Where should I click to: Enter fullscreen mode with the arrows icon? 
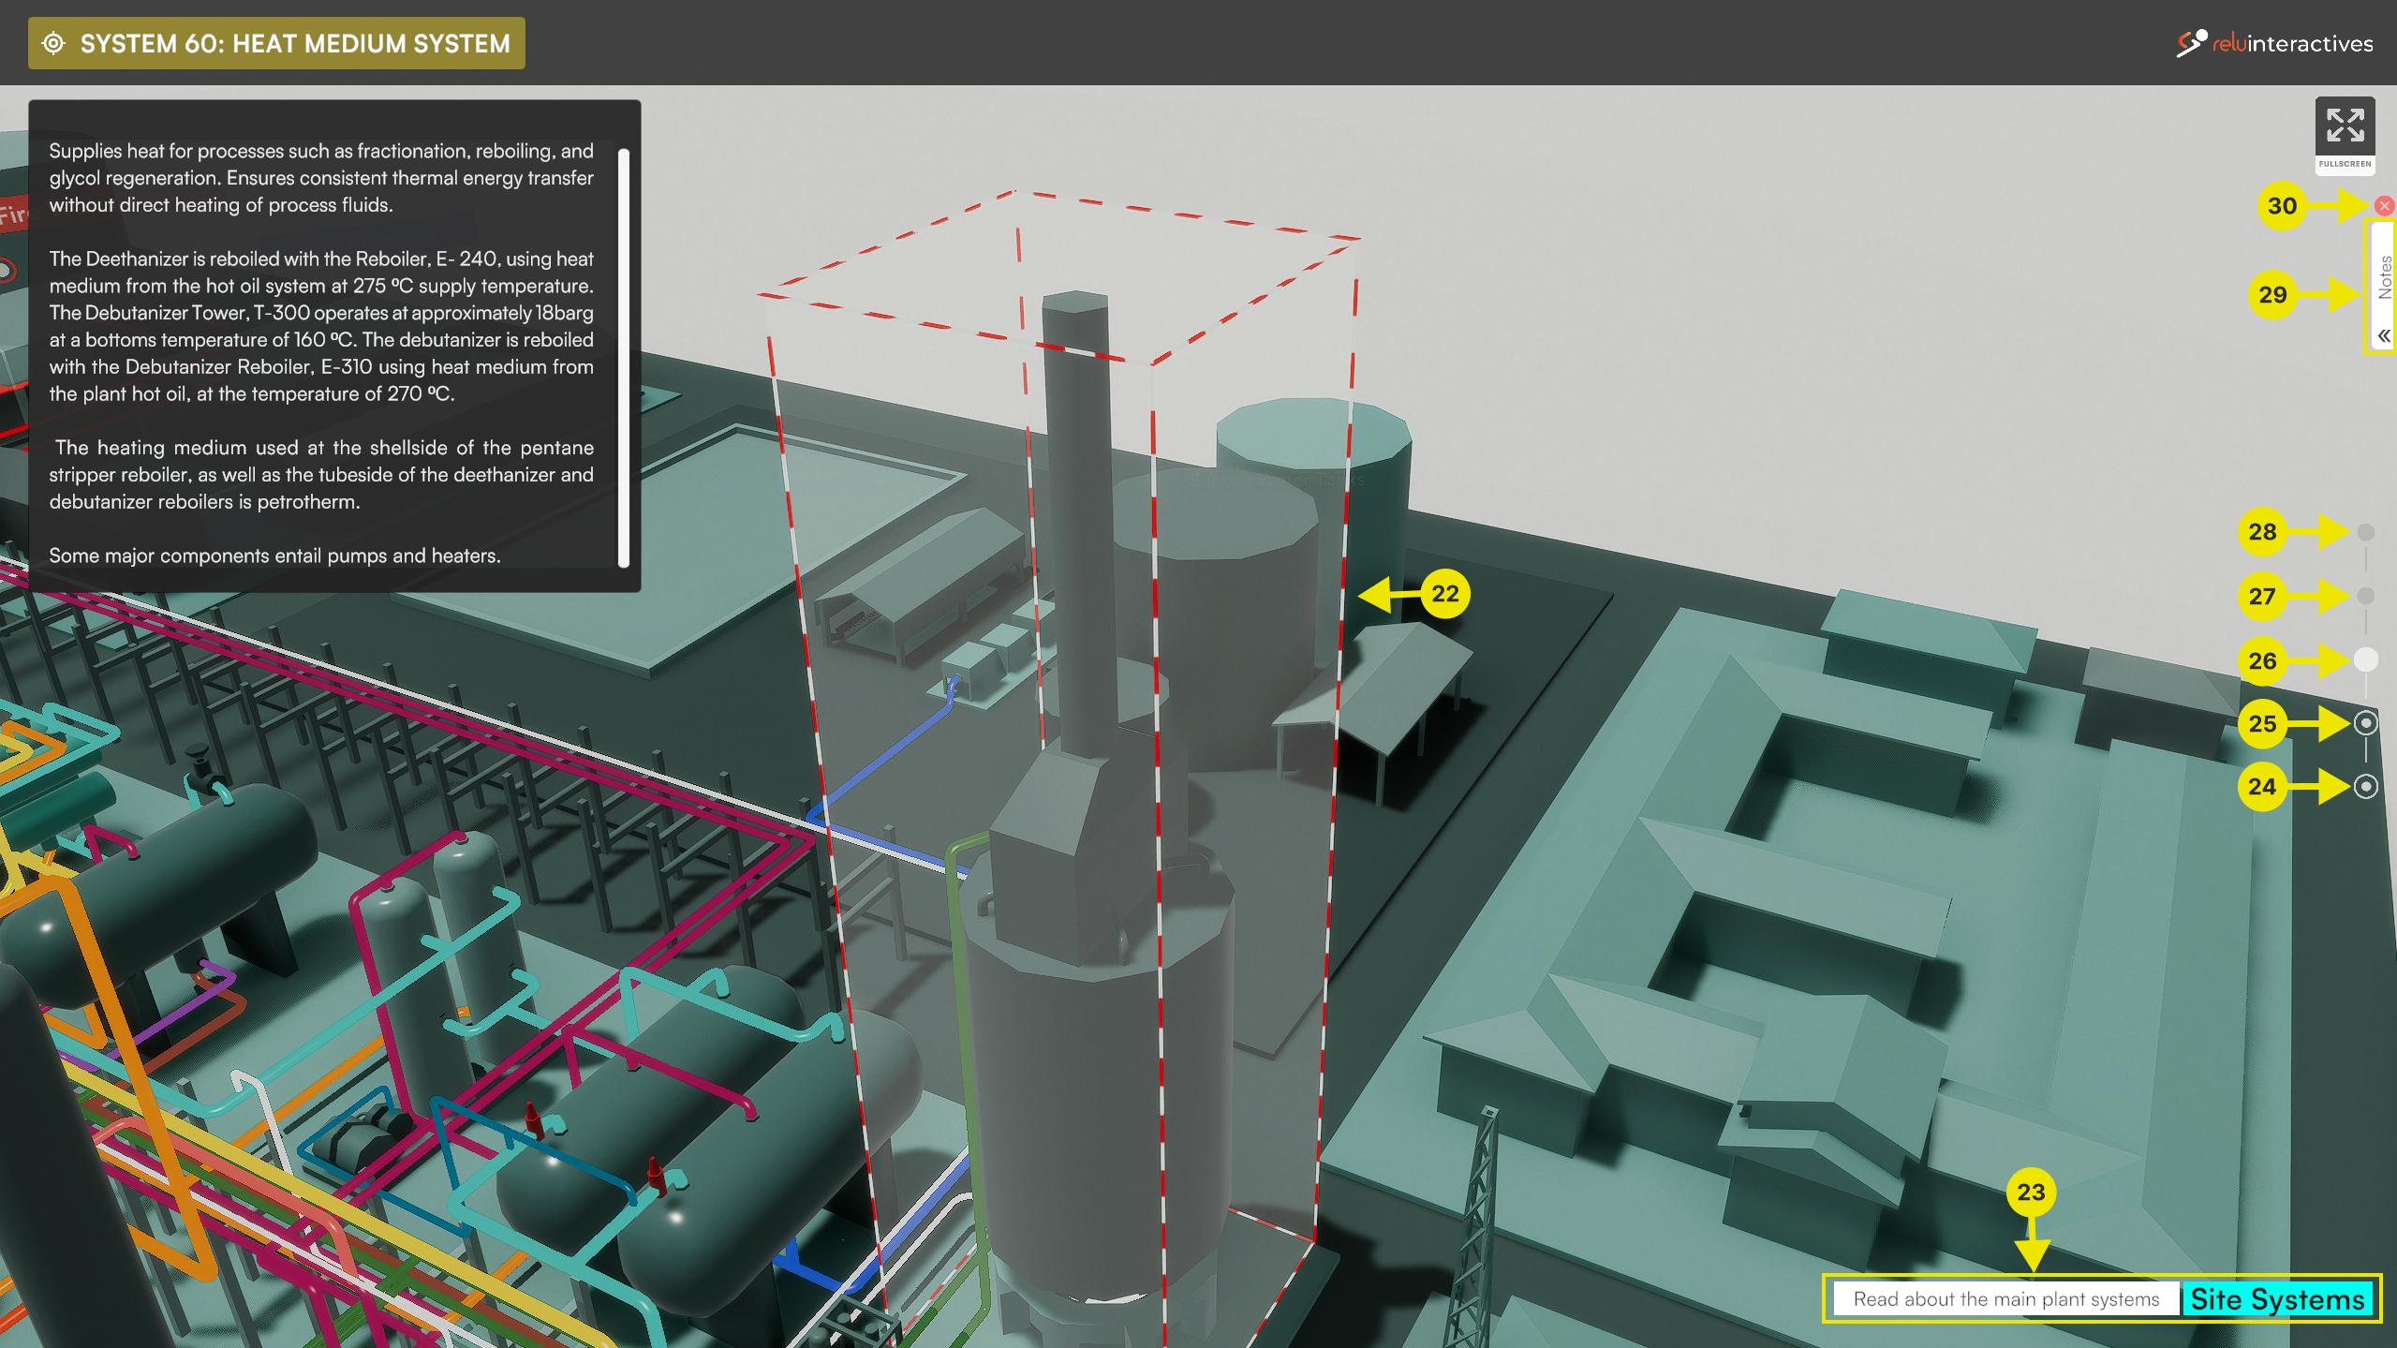2345,126
